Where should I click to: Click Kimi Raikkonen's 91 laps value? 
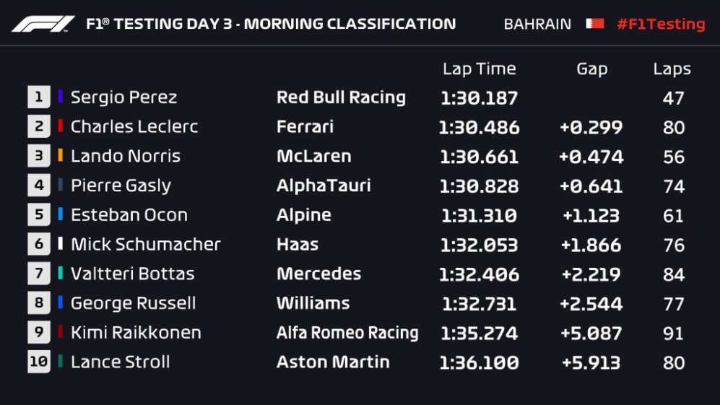point(673,334)
